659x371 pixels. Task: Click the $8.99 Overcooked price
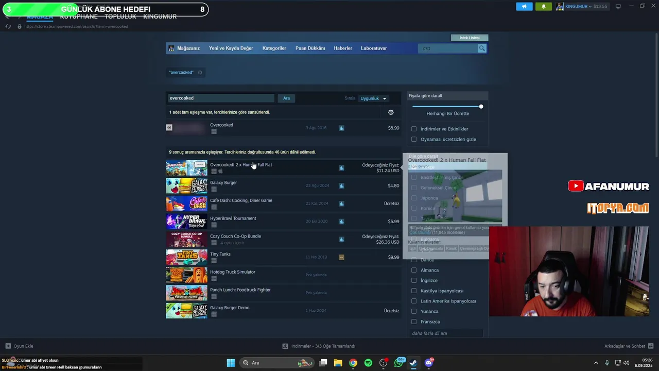(x=393, y=128)
